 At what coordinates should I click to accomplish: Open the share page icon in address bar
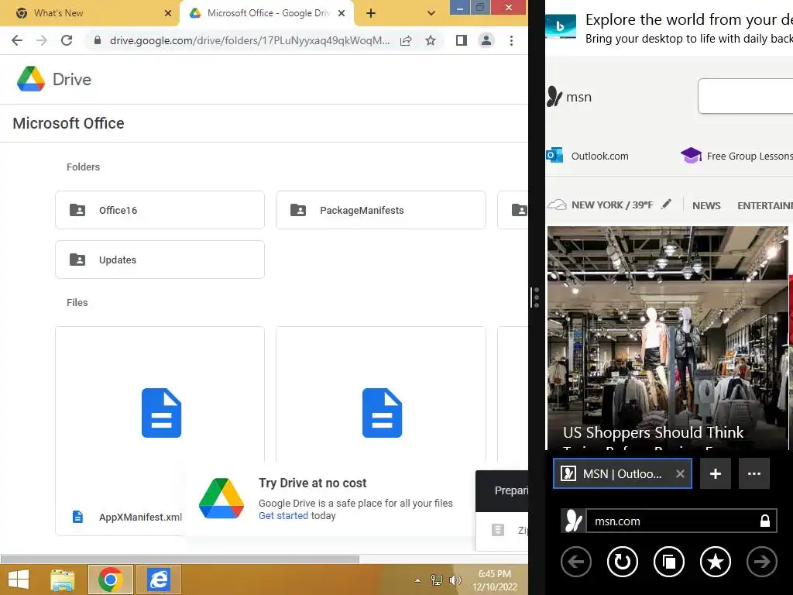click(406, 40)
